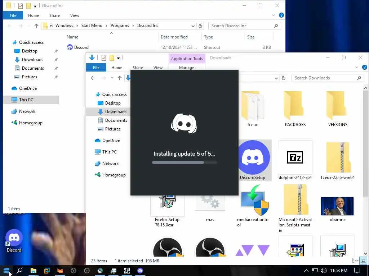This screenshot has width=369, height=276.
Task: Open network status in system tray
Action: (315, 271)
